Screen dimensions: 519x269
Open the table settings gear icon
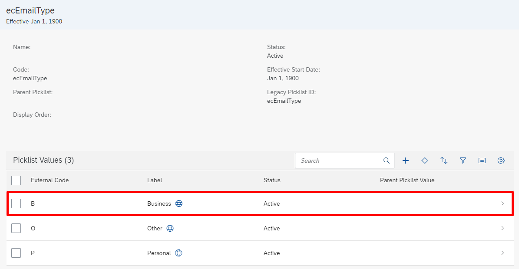pyautogui.click(x=501, y=160)
